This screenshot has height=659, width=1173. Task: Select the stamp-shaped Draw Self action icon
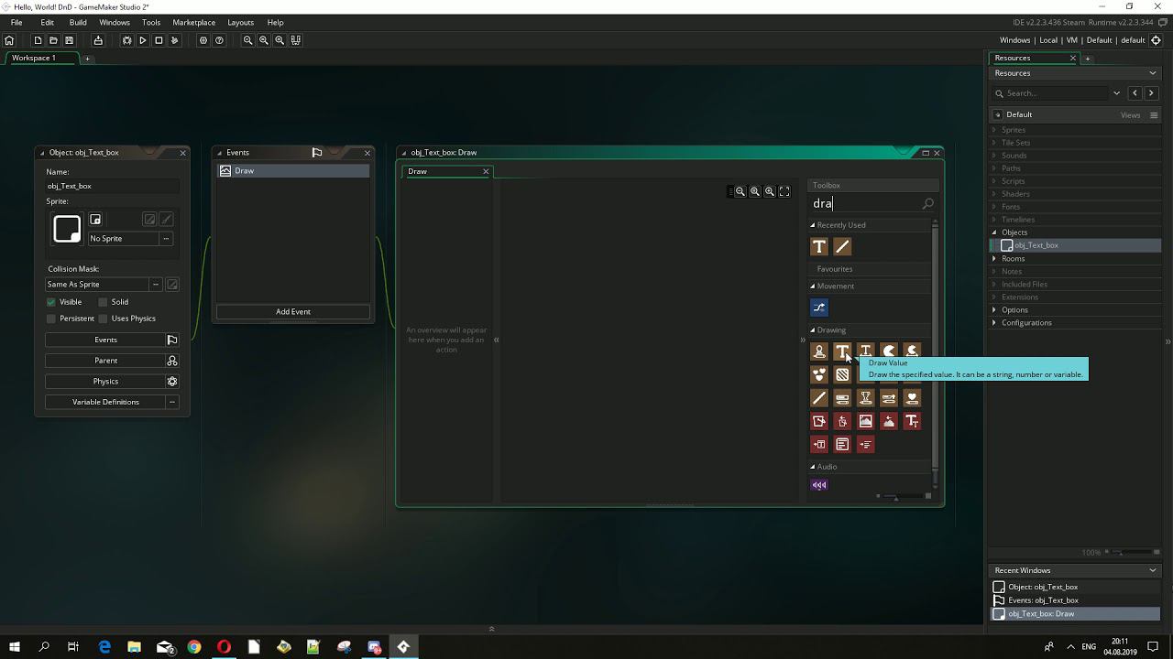pyautogui.click(x=819, y=351)
